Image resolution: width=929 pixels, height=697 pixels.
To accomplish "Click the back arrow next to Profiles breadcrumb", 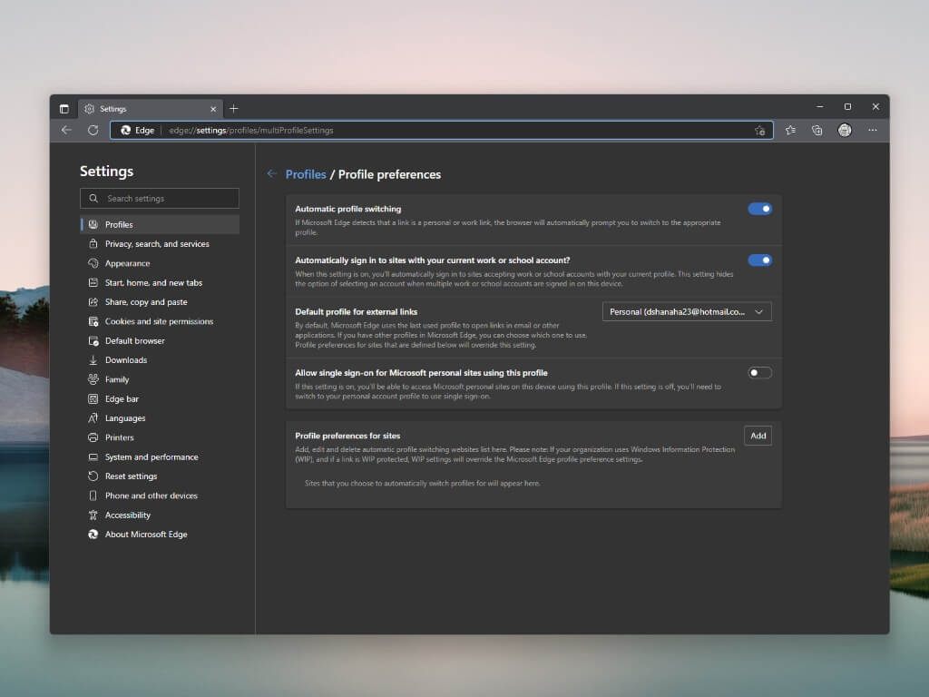I will click(271, 173).
